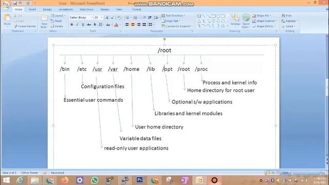Apply strikethrough formatting

coord(89,25)
